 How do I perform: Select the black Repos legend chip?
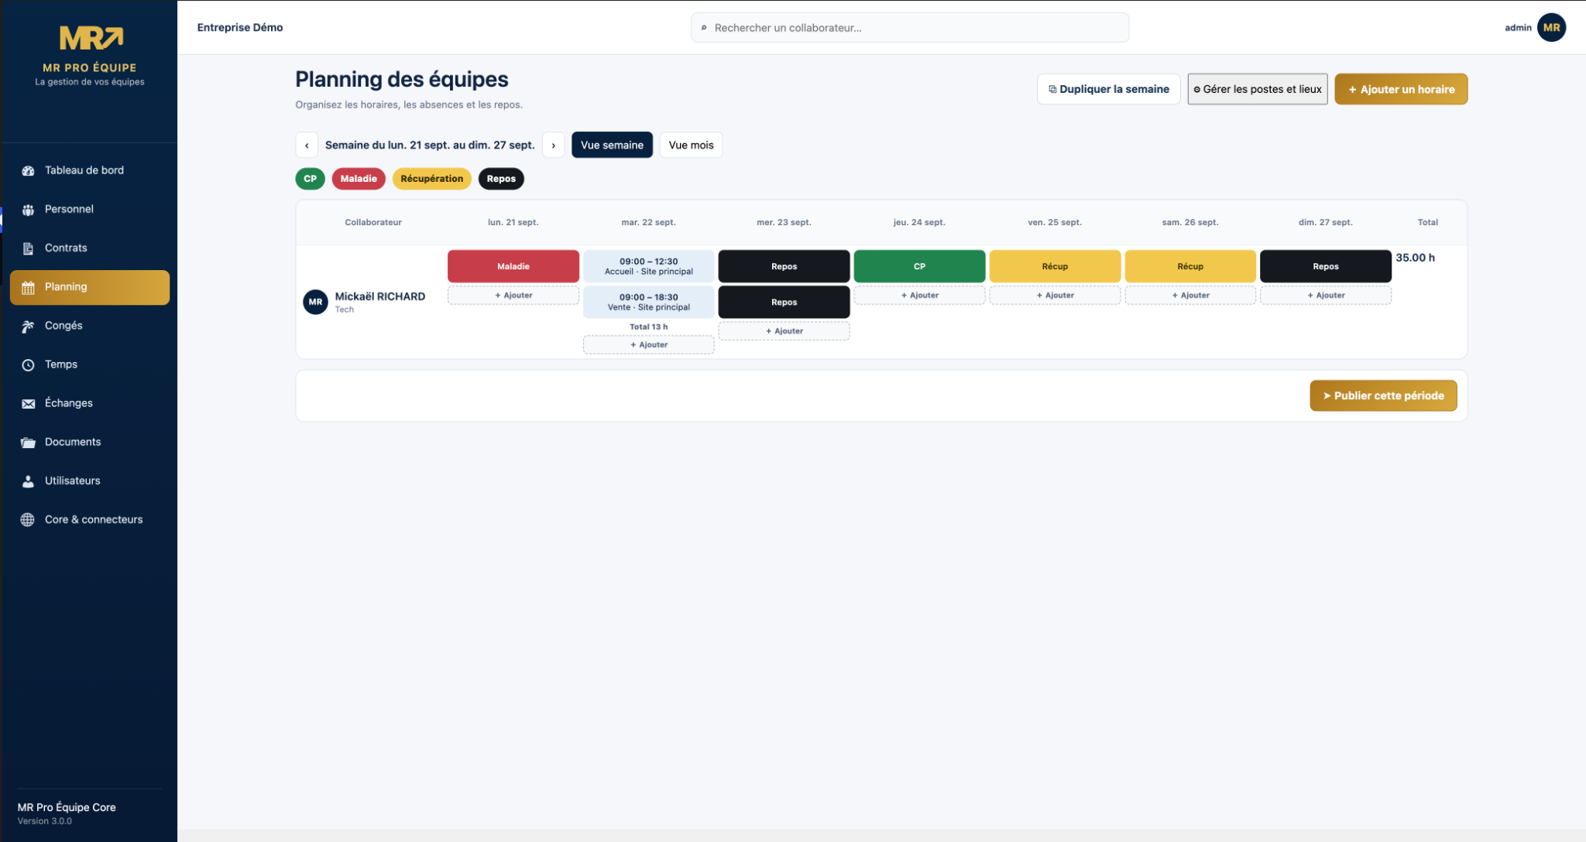coord(501,179)
